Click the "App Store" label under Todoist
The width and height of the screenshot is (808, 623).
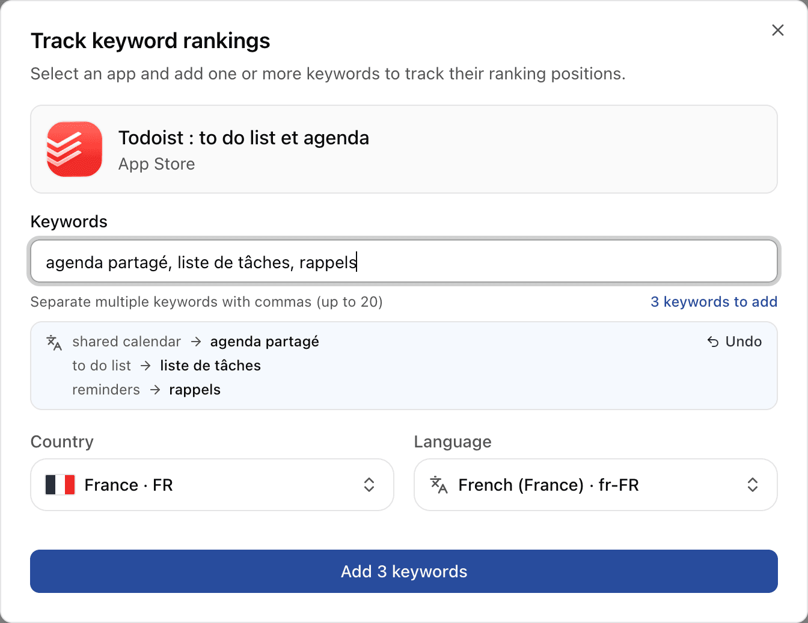point(156,164)
